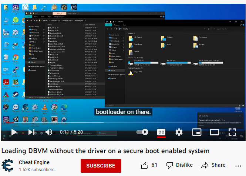246x176 pixels.
Task: Turn off closed captions
Action: 161,132
